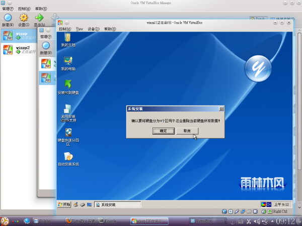Expand hidden tray icons with the up arrow
The image size is (302, 226).
point(272,221)
